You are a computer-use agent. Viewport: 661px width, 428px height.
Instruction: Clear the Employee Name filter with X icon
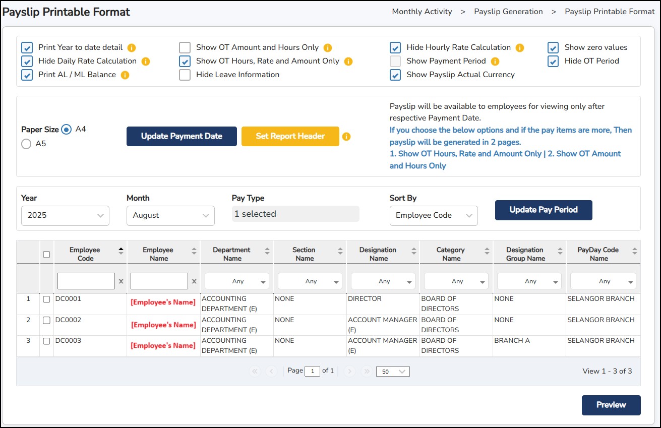coord(194,281)
